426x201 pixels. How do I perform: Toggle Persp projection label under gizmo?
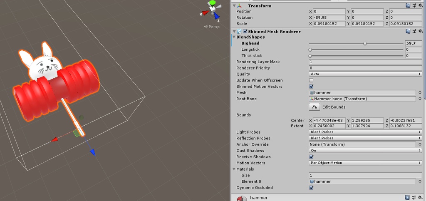click(x=212, y=27)
